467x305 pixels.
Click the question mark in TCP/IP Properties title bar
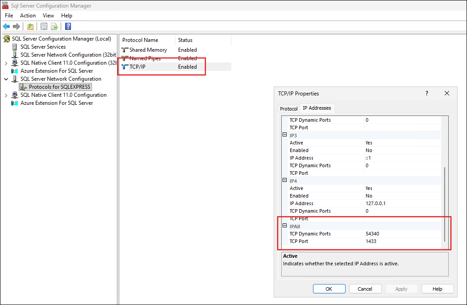pyautogui.click(x=427, y=94)
